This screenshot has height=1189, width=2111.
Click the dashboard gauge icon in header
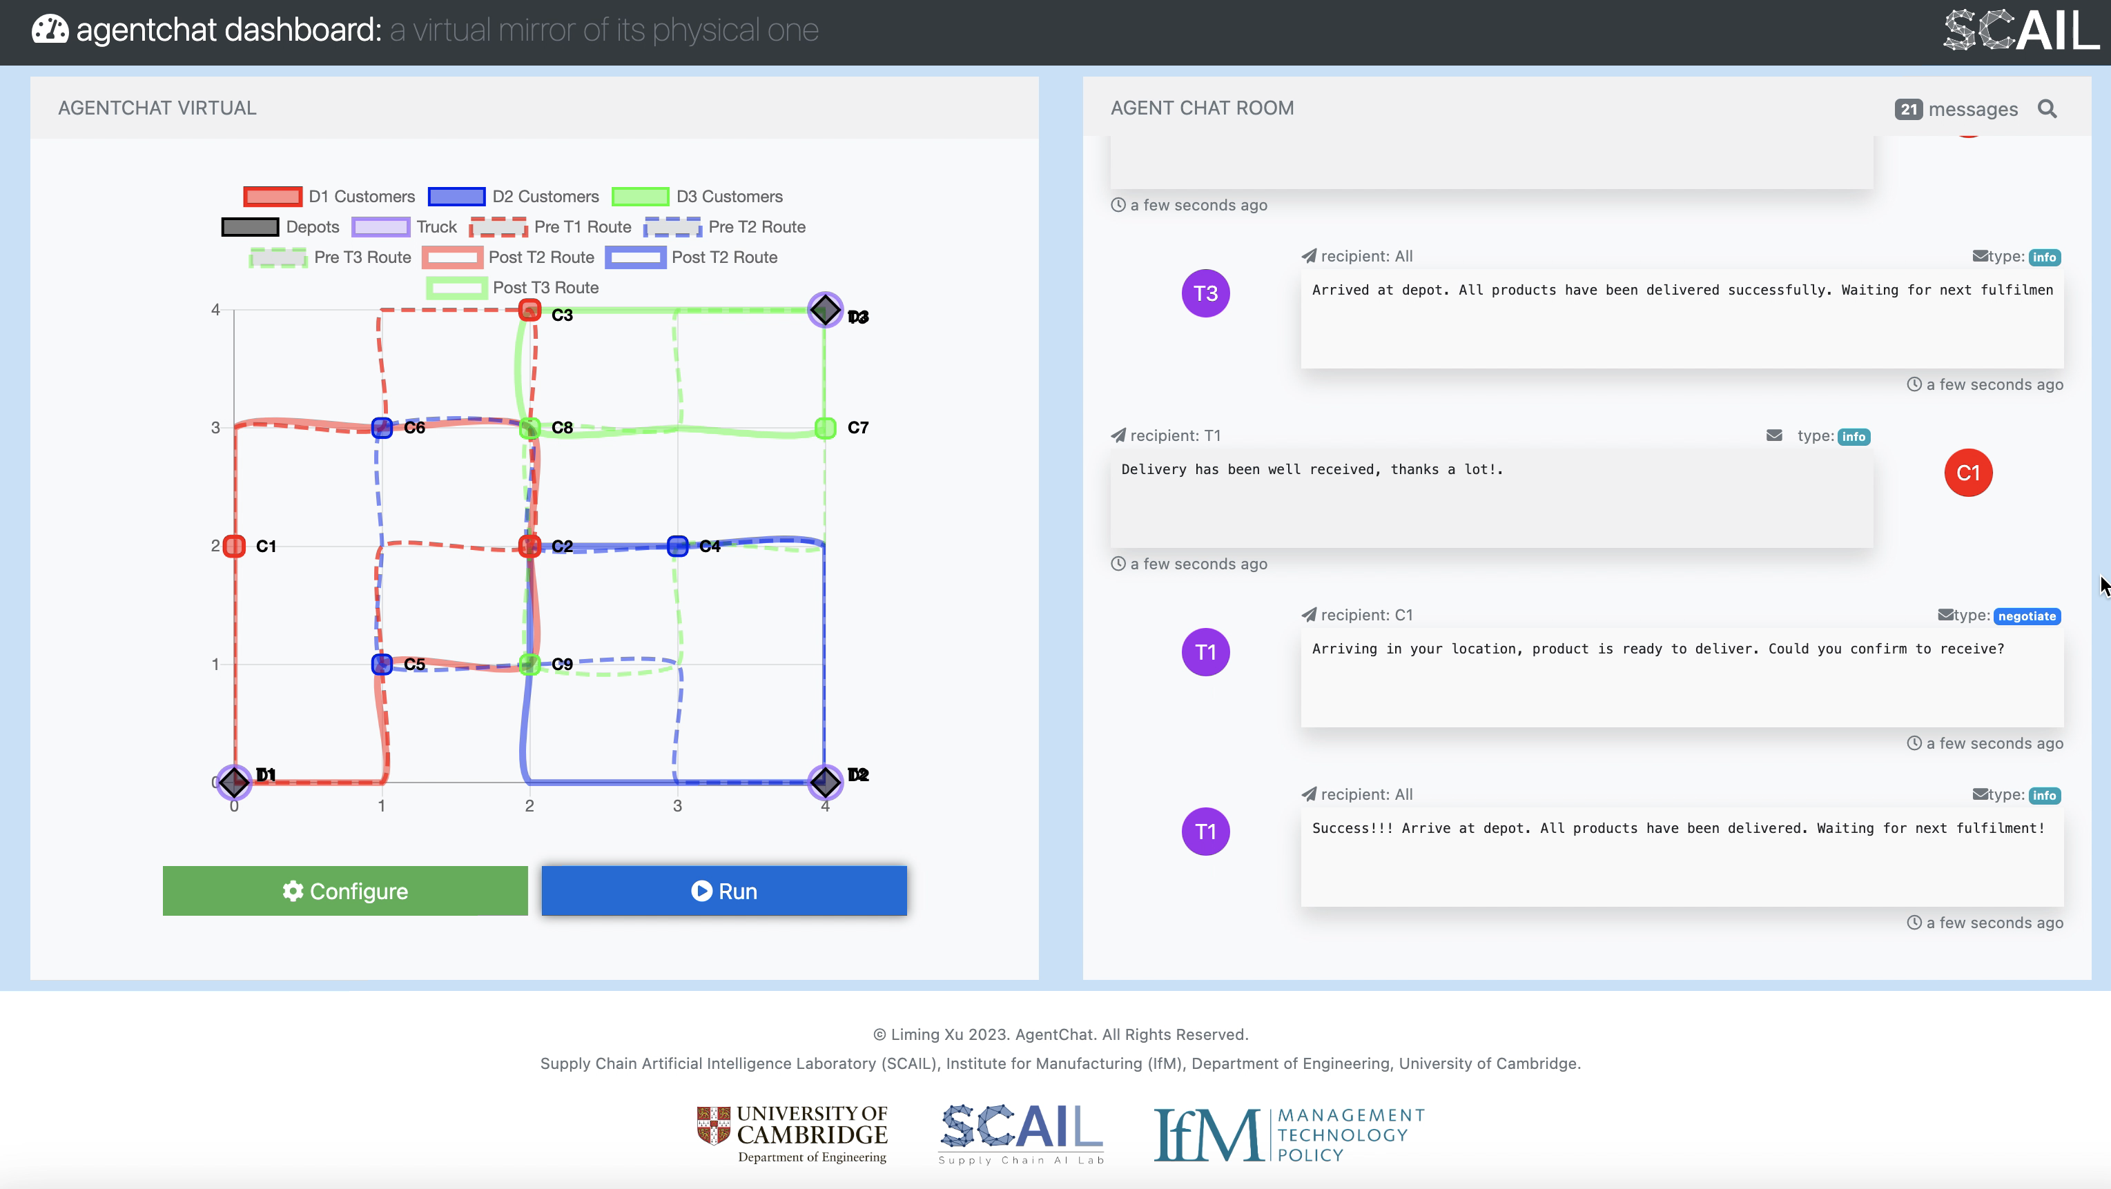(x=50, y=30)
